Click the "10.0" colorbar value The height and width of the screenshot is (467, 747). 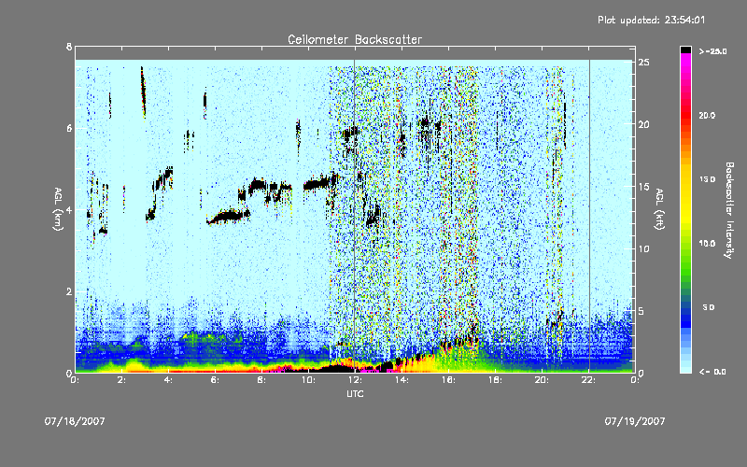click(707, 243)
